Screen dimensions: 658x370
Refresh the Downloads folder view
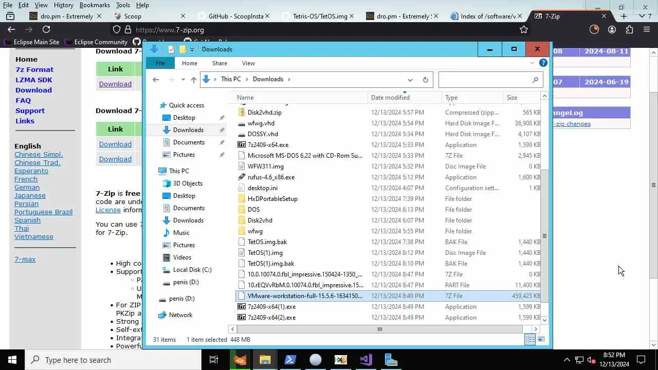425,80
